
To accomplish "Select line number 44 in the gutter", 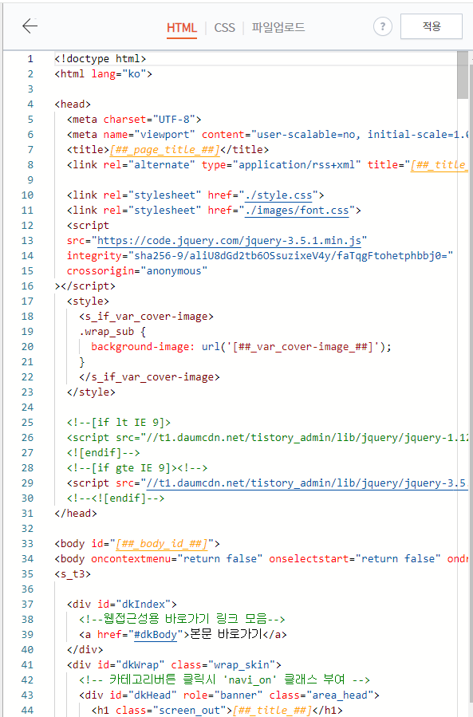I will [27, 710].
